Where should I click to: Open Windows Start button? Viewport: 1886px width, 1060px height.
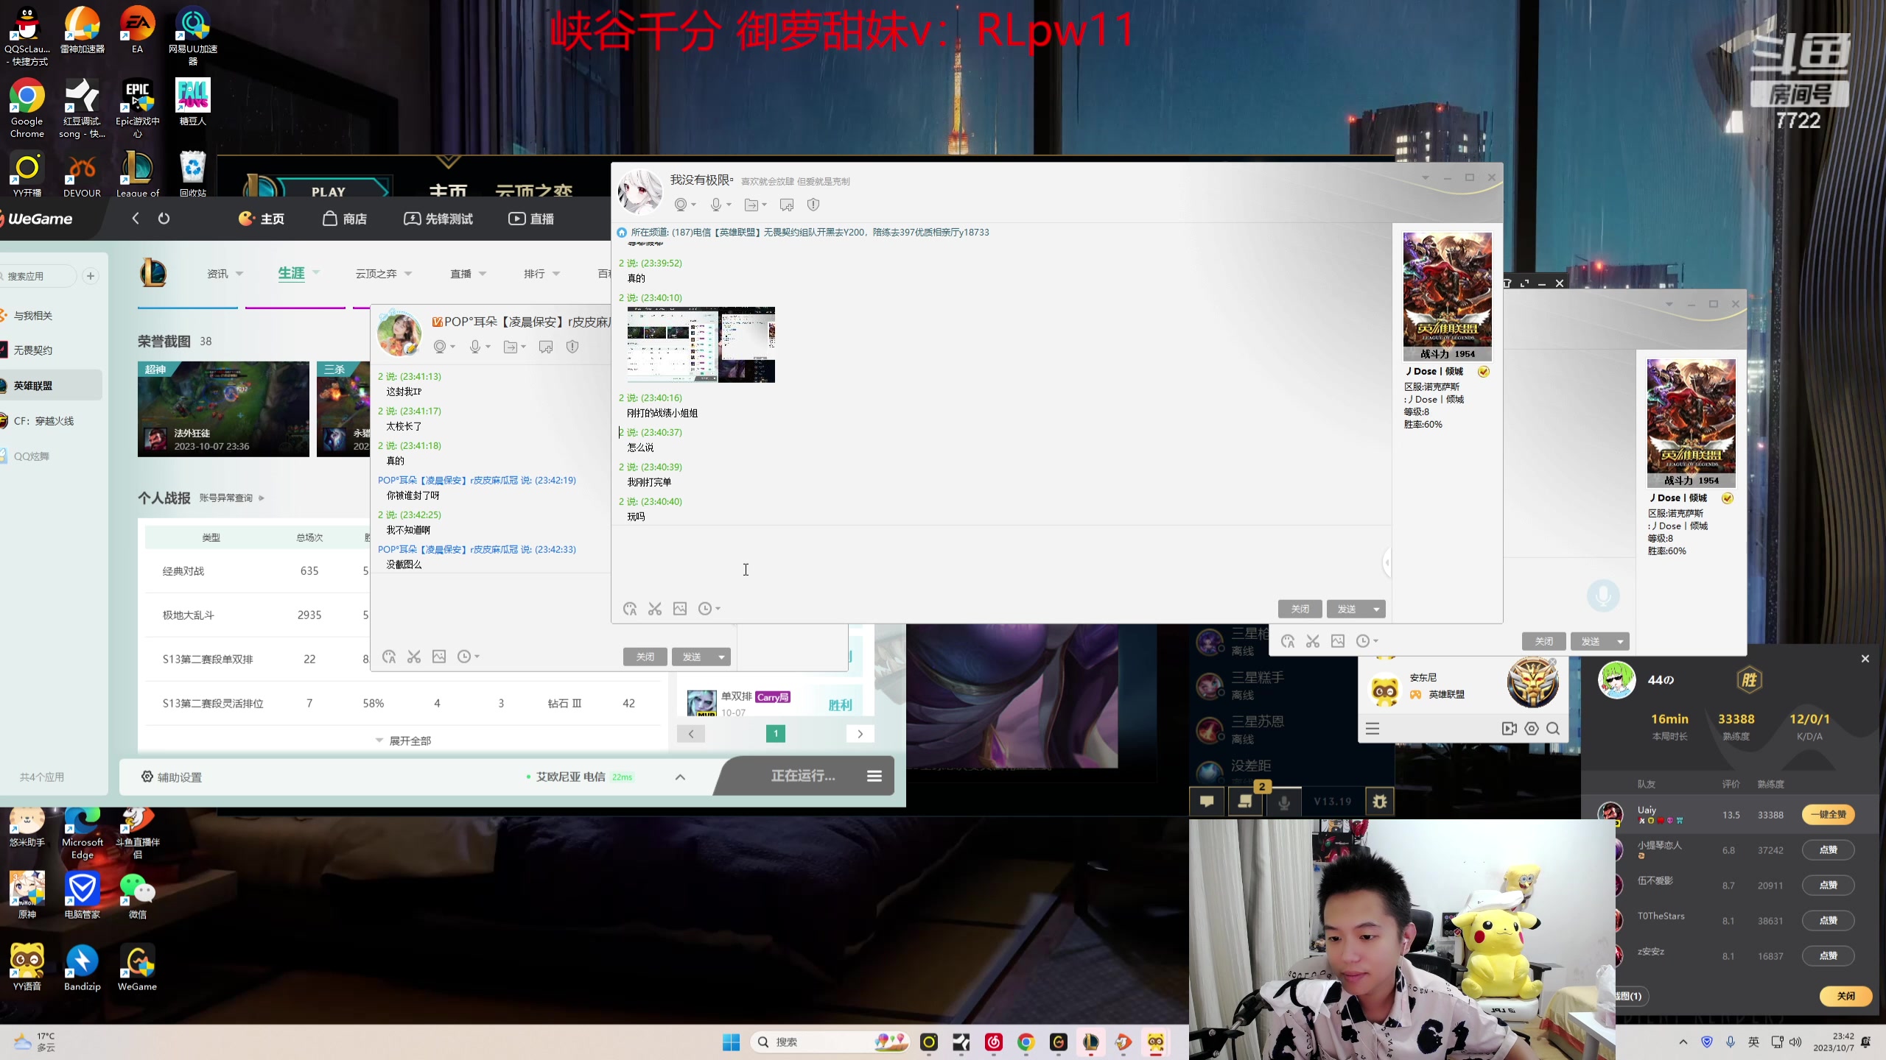click(731, 1042)
